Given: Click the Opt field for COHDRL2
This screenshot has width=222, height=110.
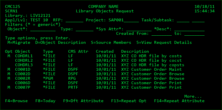Looking at the screenshot, I should 9,61.
